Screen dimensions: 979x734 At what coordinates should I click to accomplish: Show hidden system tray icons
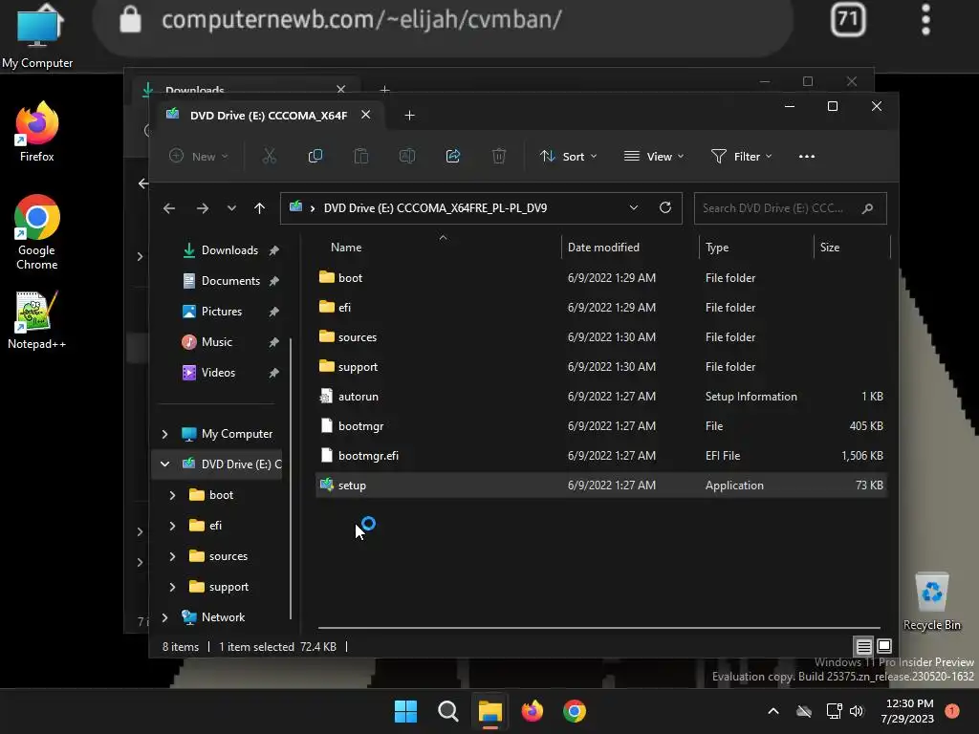pyautogui.click(x=772, y=711)
